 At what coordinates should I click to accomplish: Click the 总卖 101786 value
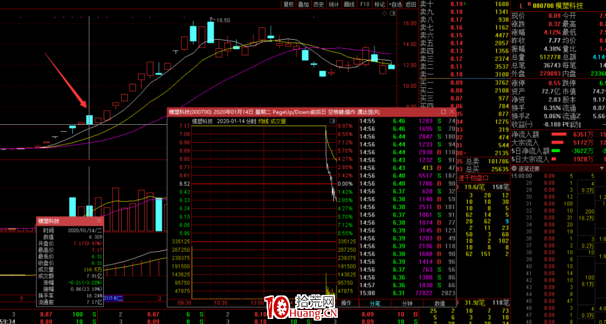tap(498, 161)
